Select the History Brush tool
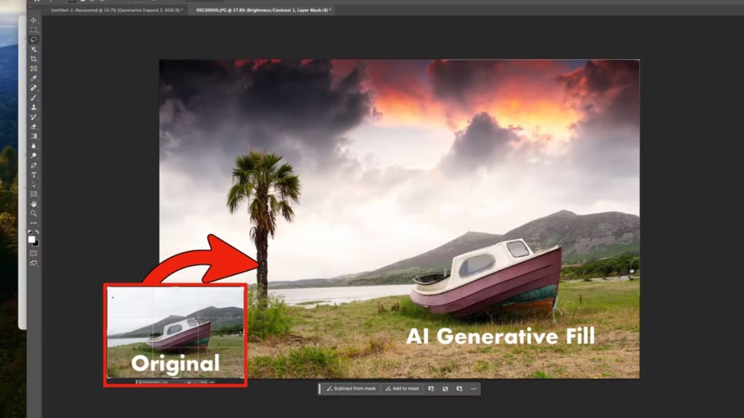Screen dimensions: 744x418 tap(33, 116)
